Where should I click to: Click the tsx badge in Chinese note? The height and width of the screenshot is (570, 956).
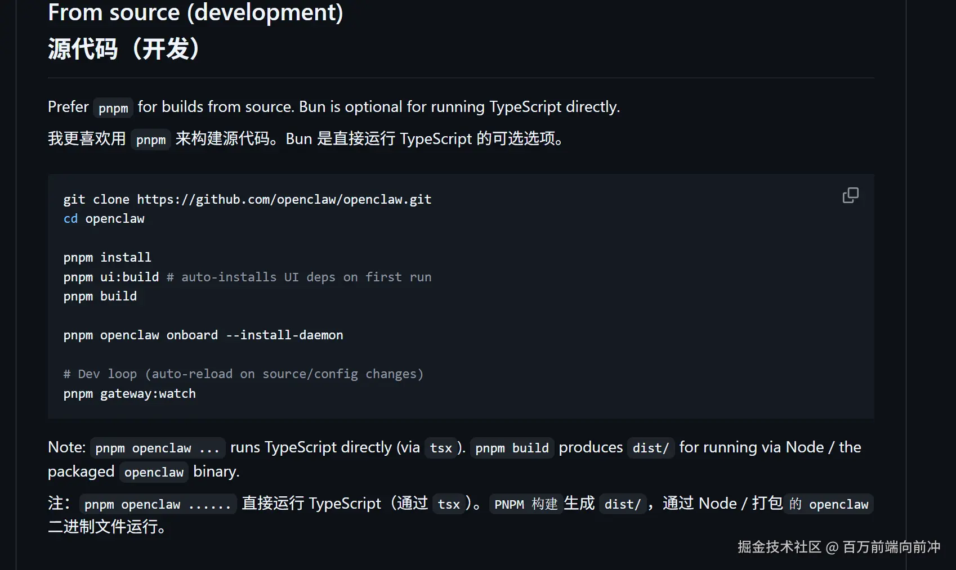[x=449, y=504]
